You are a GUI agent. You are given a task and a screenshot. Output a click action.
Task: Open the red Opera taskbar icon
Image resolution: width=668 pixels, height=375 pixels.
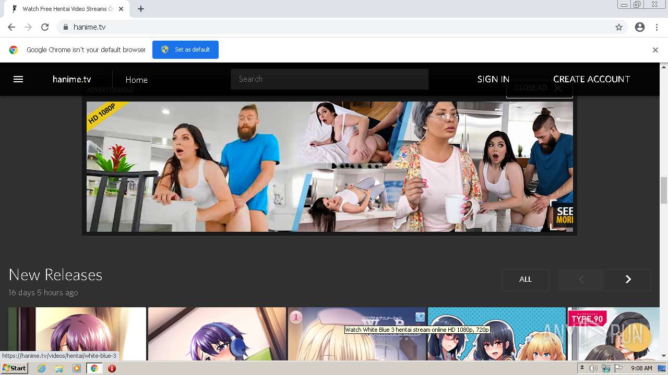tap(112, 368)
